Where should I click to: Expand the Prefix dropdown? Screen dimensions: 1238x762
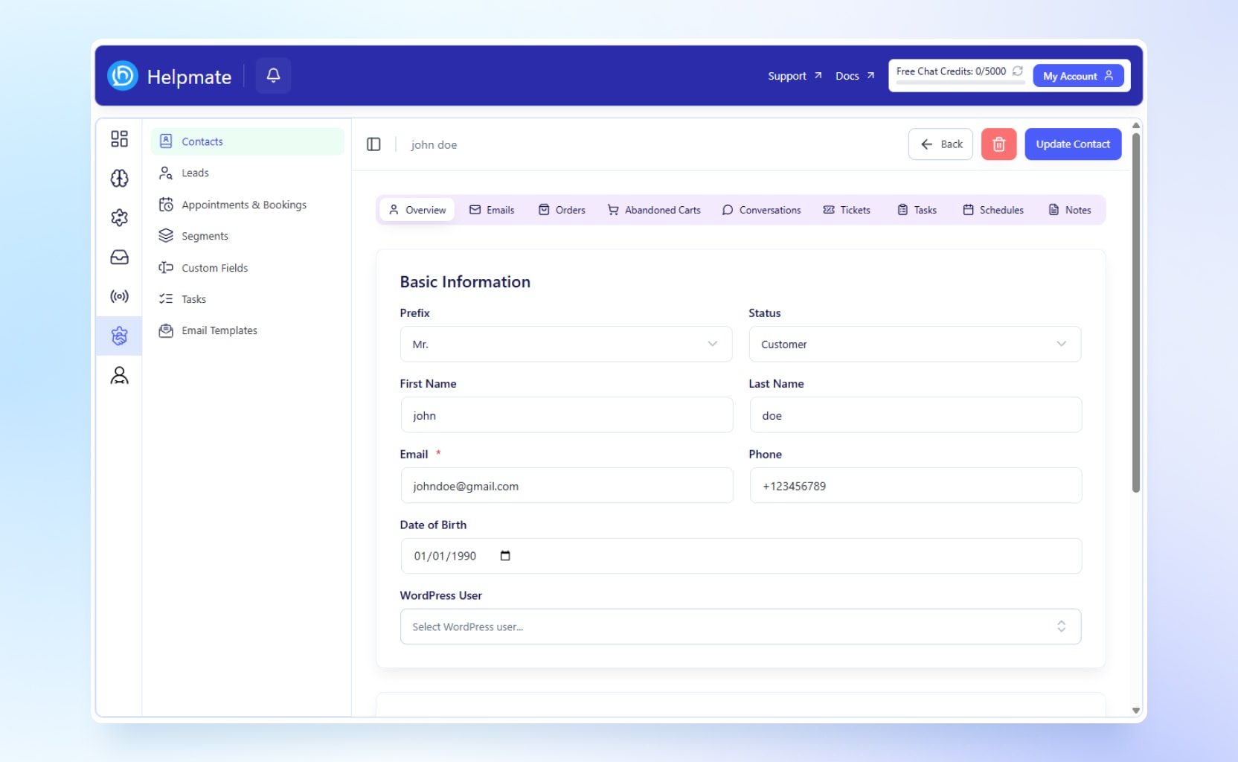tap(565, 344)
